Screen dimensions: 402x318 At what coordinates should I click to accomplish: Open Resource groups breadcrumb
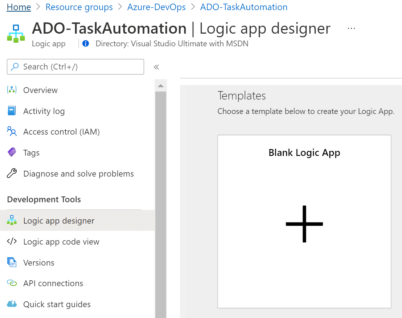pyautogui.click(x=79, y=7)
